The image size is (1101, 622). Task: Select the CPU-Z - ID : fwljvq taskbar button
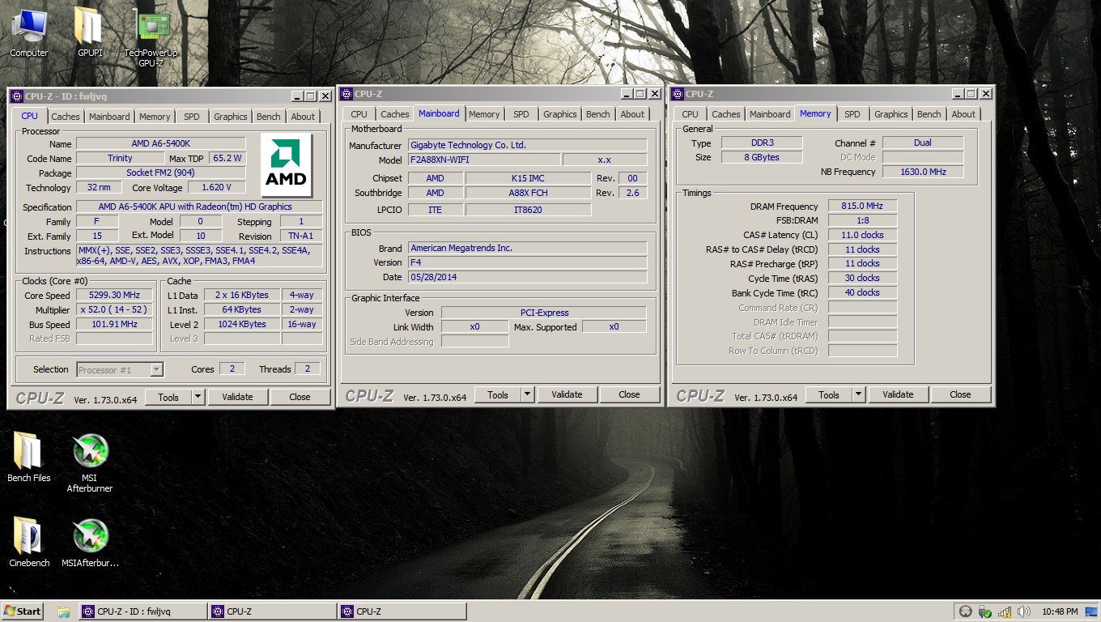click(142, 611)
